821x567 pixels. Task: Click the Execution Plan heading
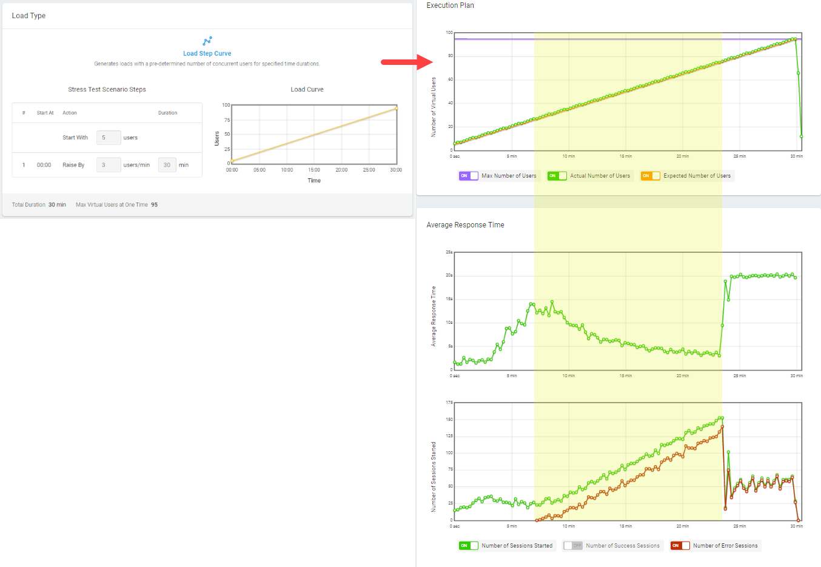[x=450, y=5]
